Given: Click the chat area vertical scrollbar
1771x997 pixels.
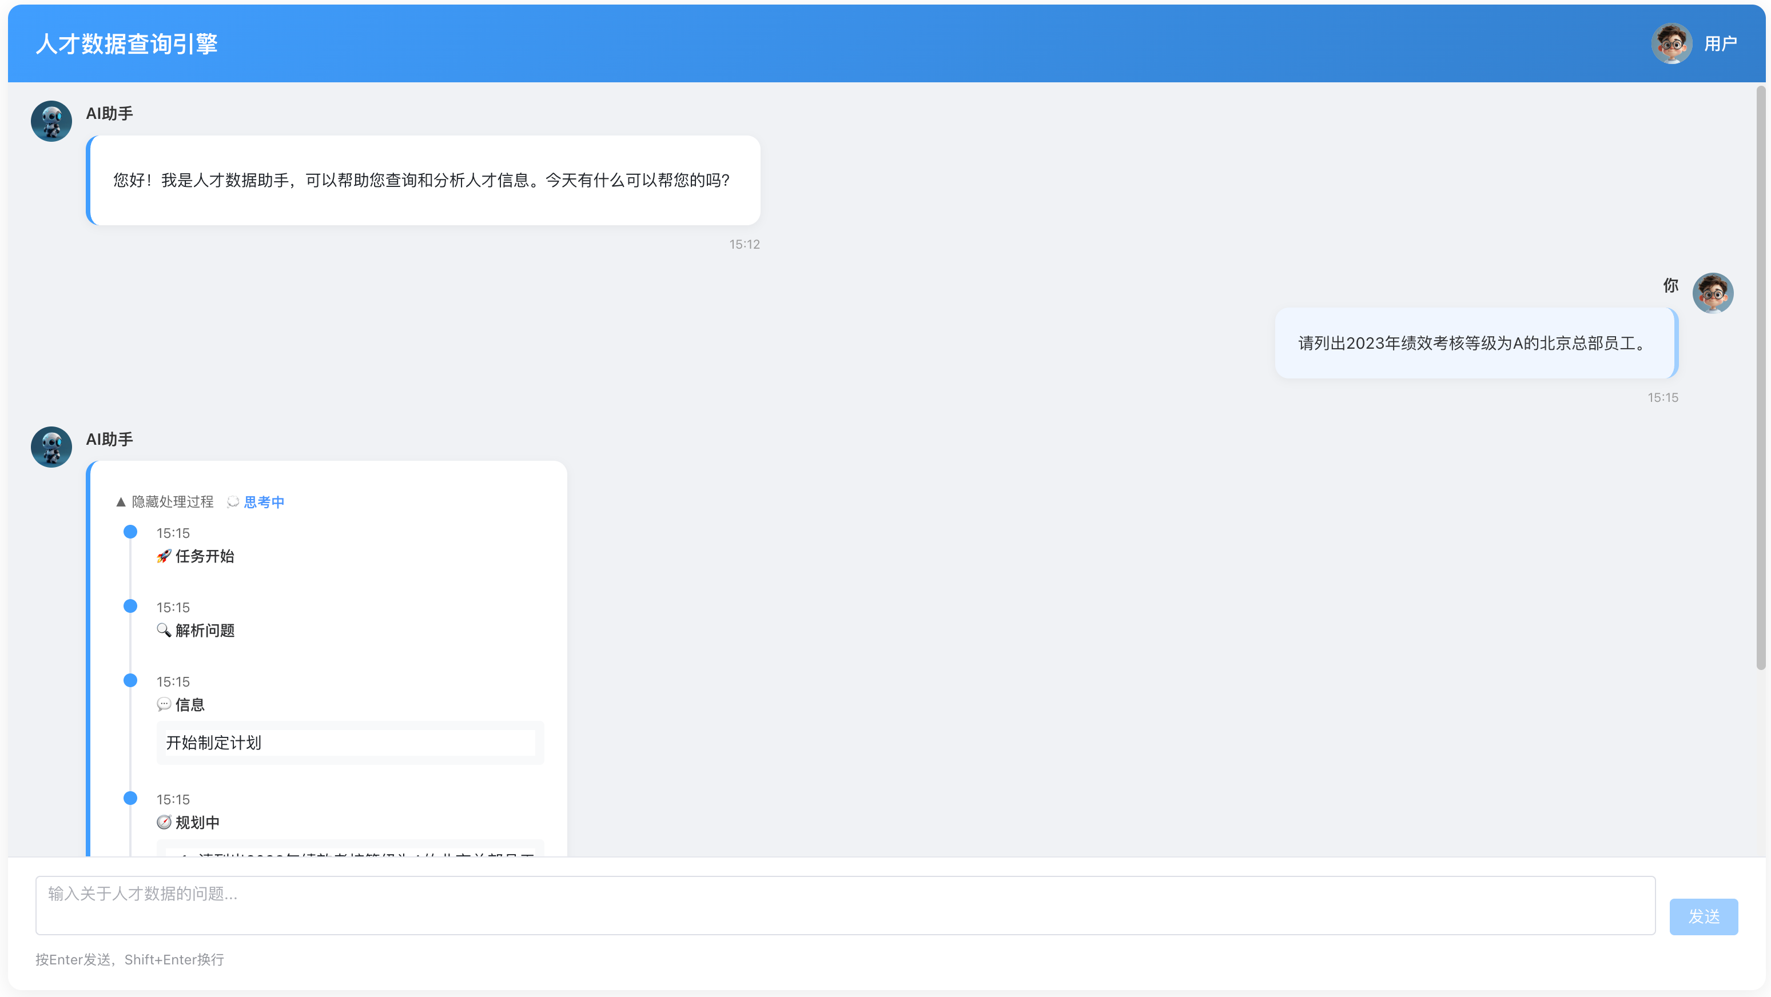Looking at the screenshot, I should (x=1760, y=377).
